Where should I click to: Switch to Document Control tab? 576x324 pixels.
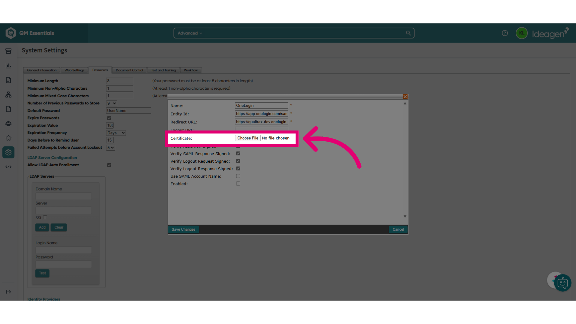coord(129,70)
